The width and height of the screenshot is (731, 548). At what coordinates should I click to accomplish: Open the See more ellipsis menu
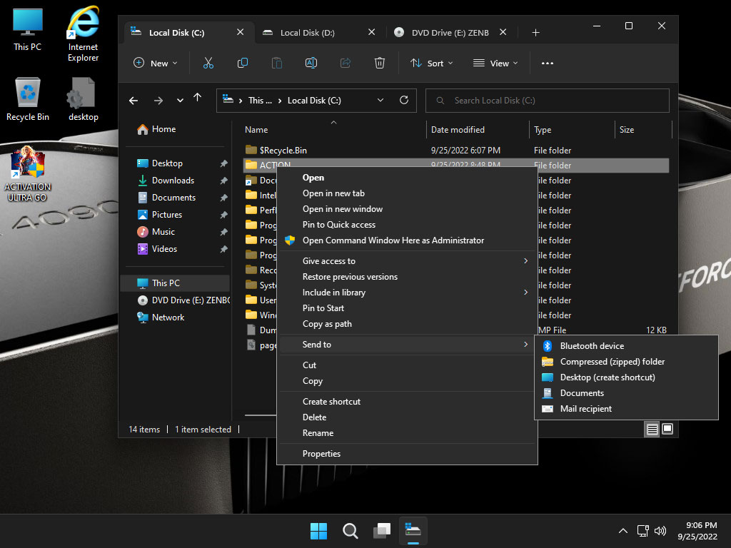pos(548,63)
